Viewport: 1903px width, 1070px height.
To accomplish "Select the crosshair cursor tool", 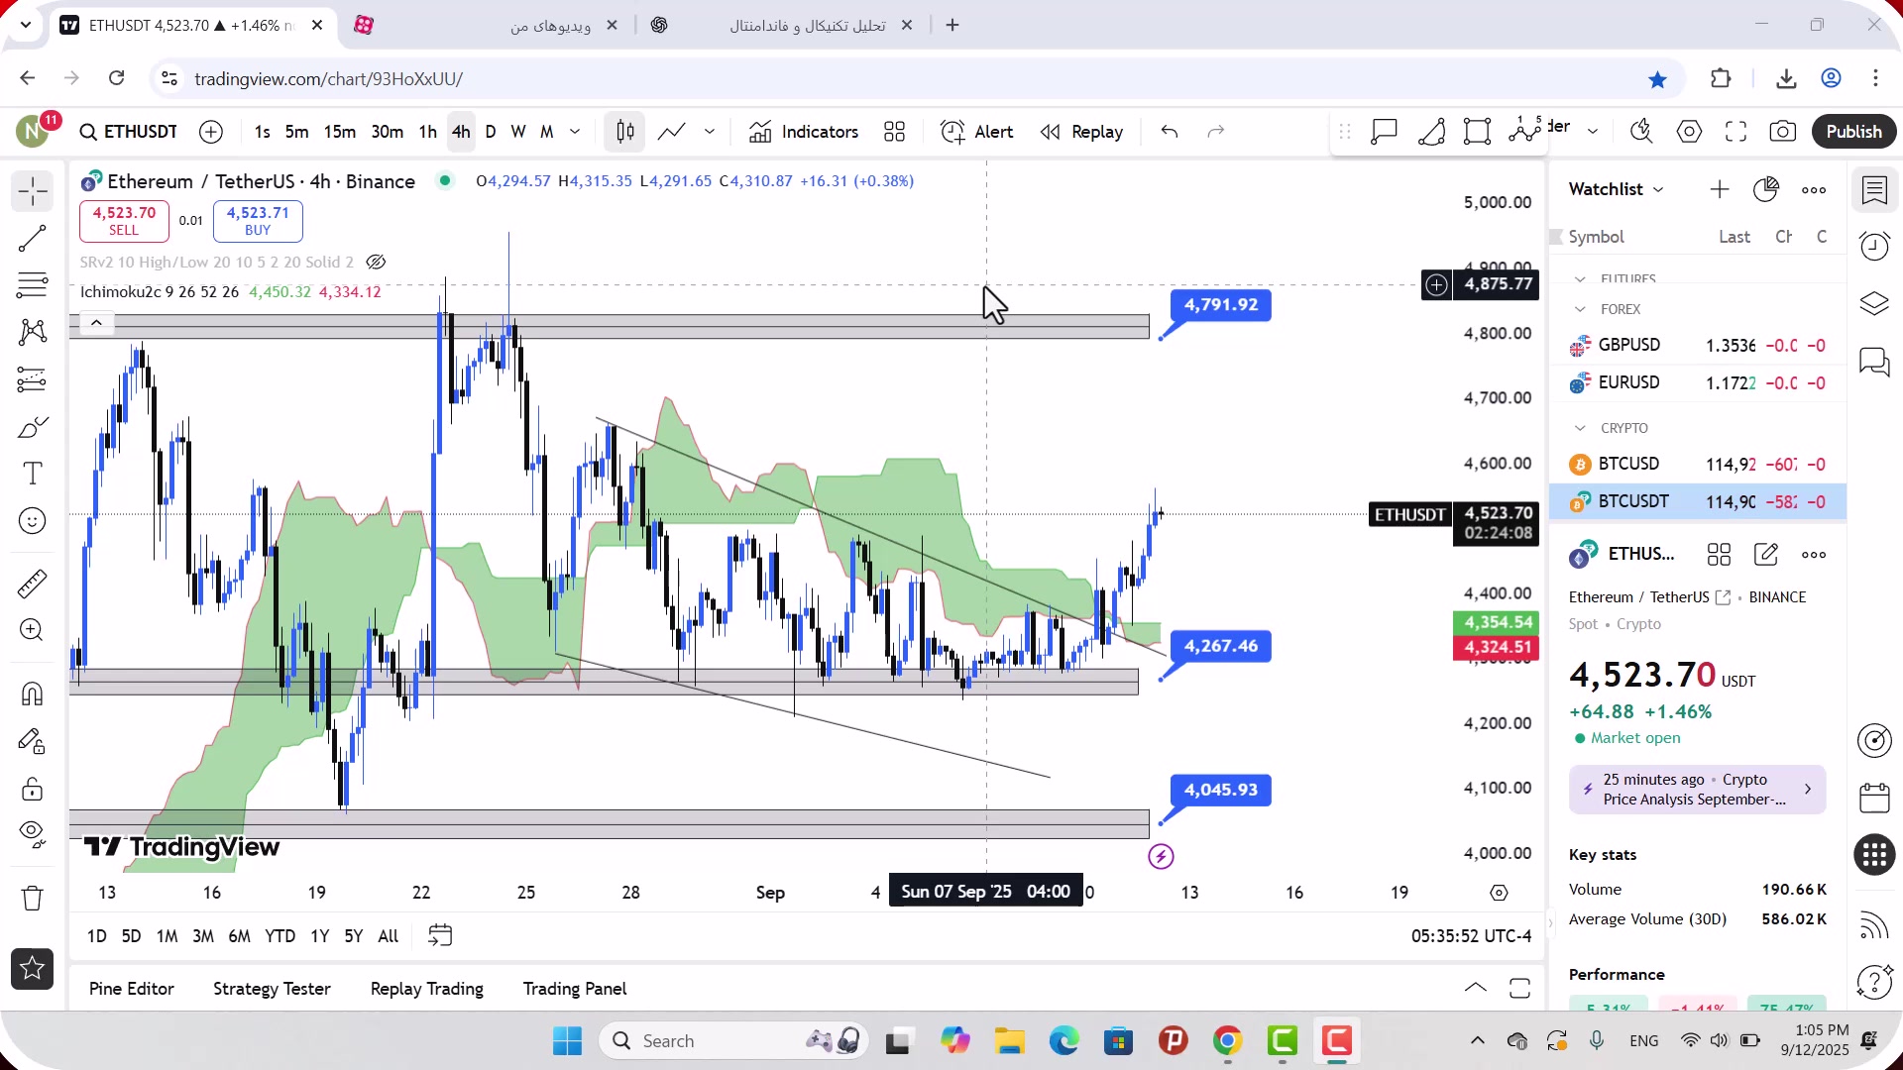I will (33, 190).
